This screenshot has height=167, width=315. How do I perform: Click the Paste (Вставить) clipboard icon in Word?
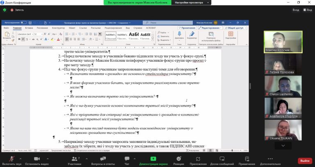(7, 34)
